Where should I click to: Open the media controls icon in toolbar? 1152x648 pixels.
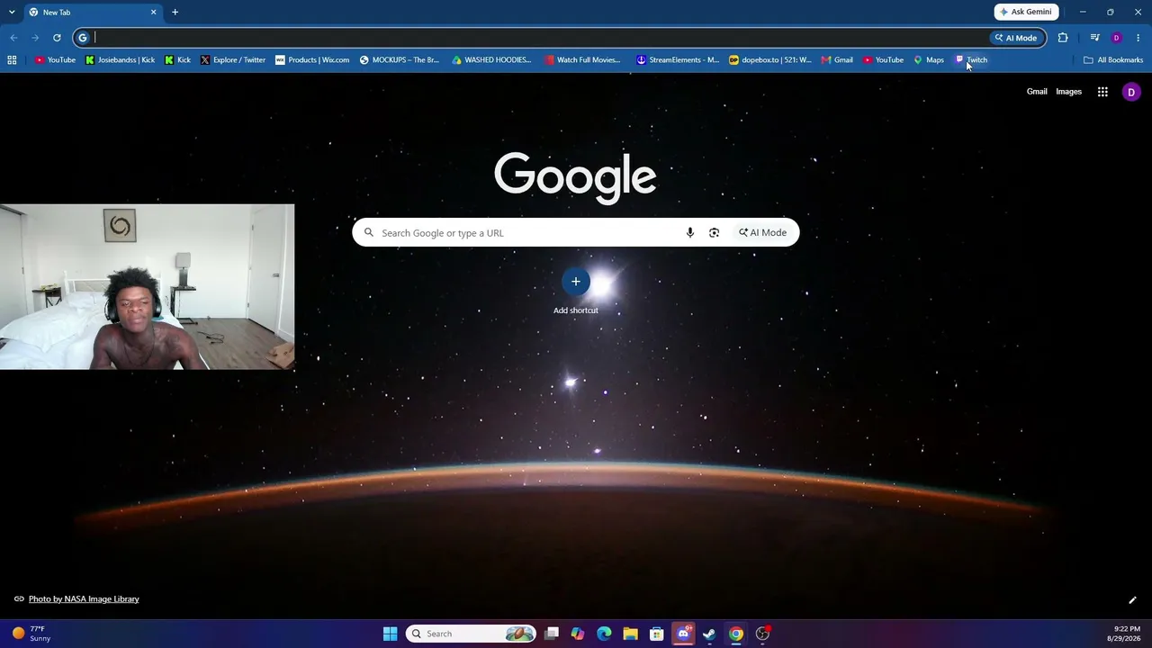(1094, 38)
